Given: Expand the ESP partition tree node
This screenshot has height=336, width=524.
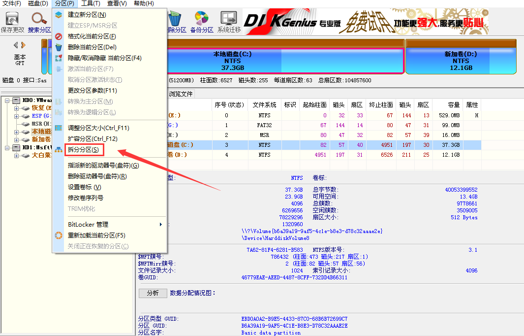Looking at the screenshot, I should [16, 116].
